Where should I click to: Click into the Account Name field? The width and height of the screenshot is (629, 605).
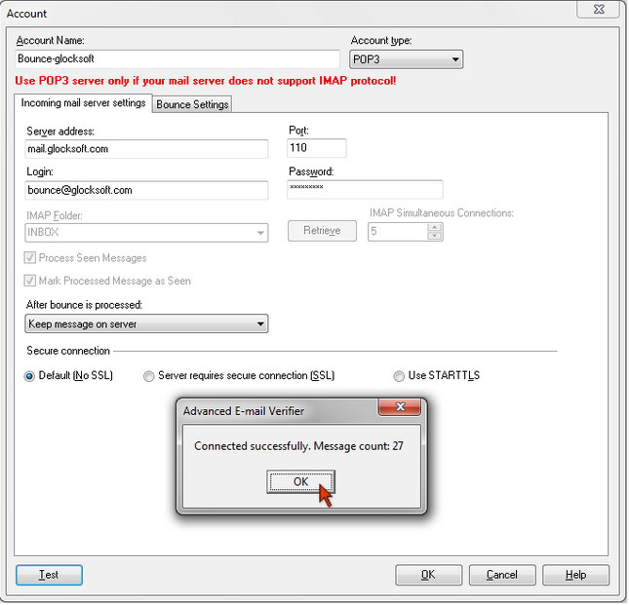177,59
